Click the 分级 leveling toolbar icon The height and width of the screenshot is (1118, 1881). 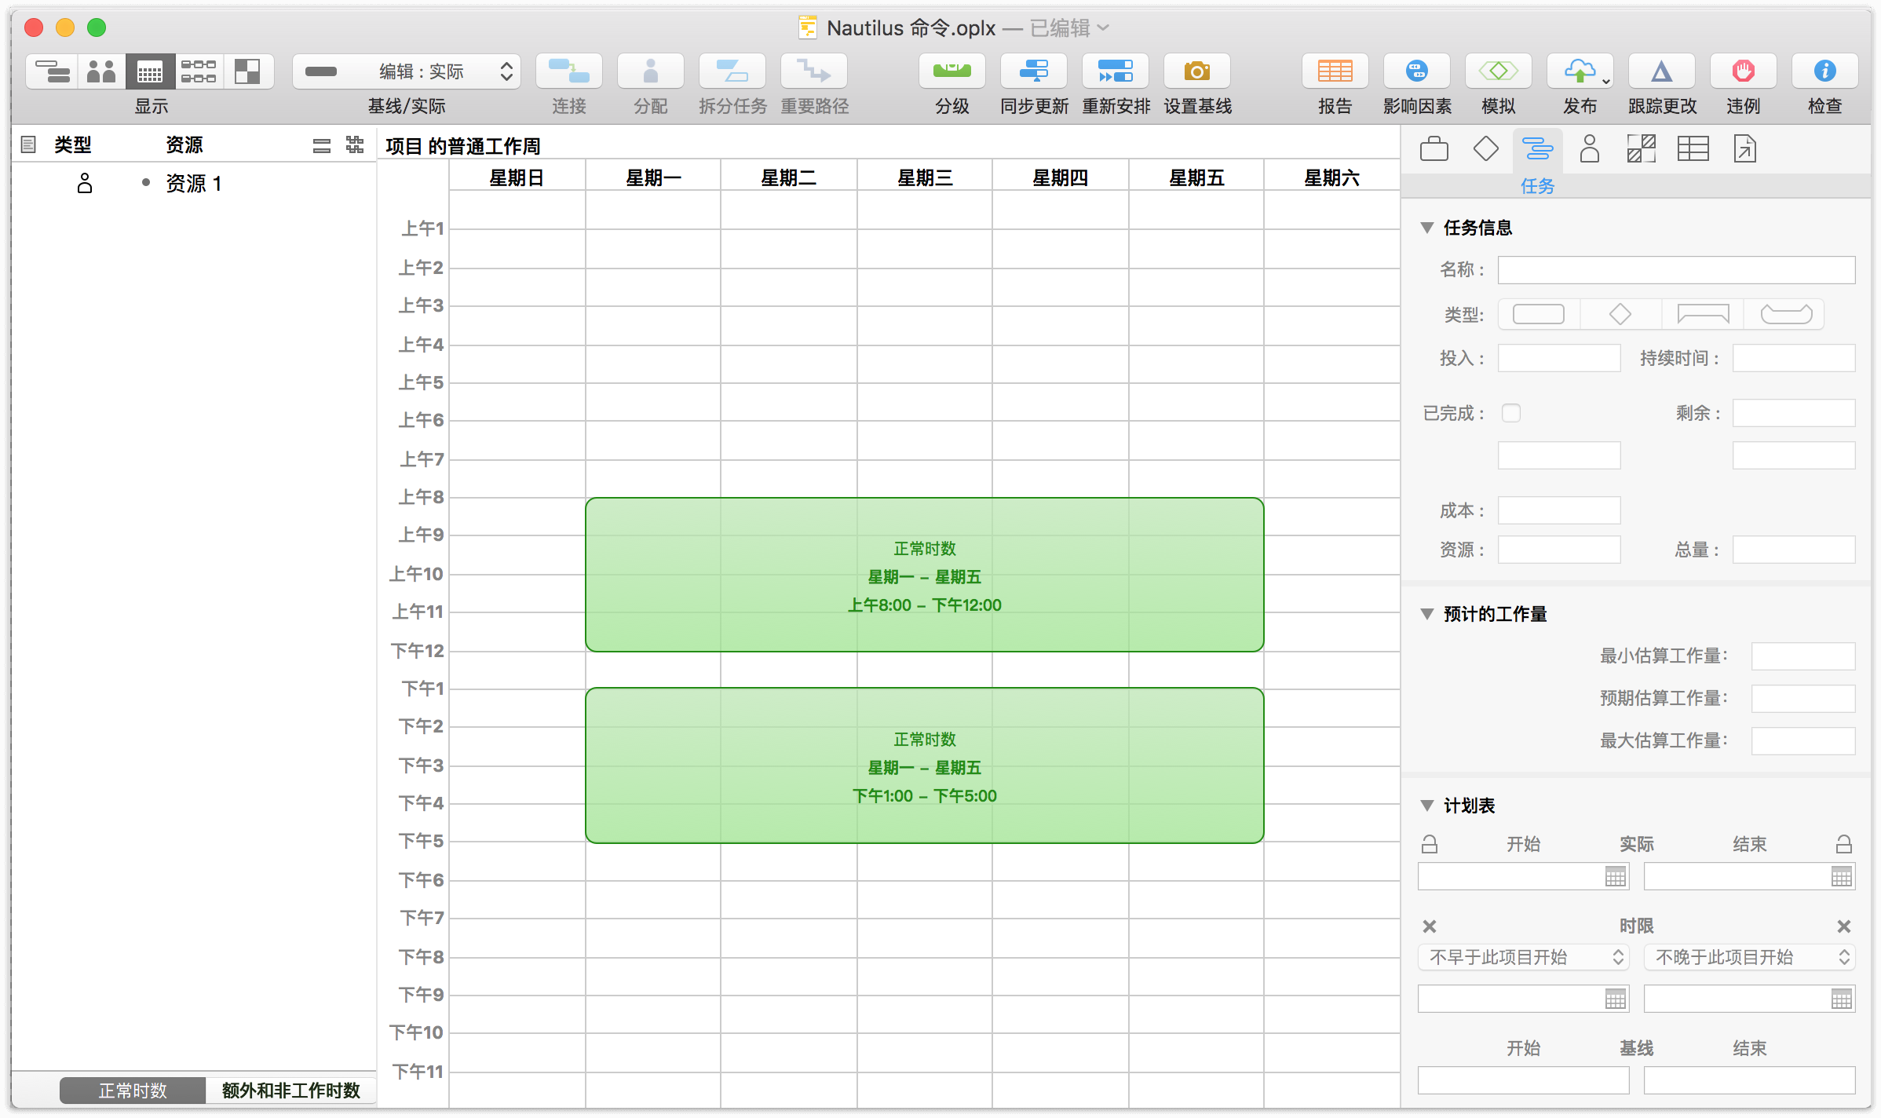click(951, 71)
